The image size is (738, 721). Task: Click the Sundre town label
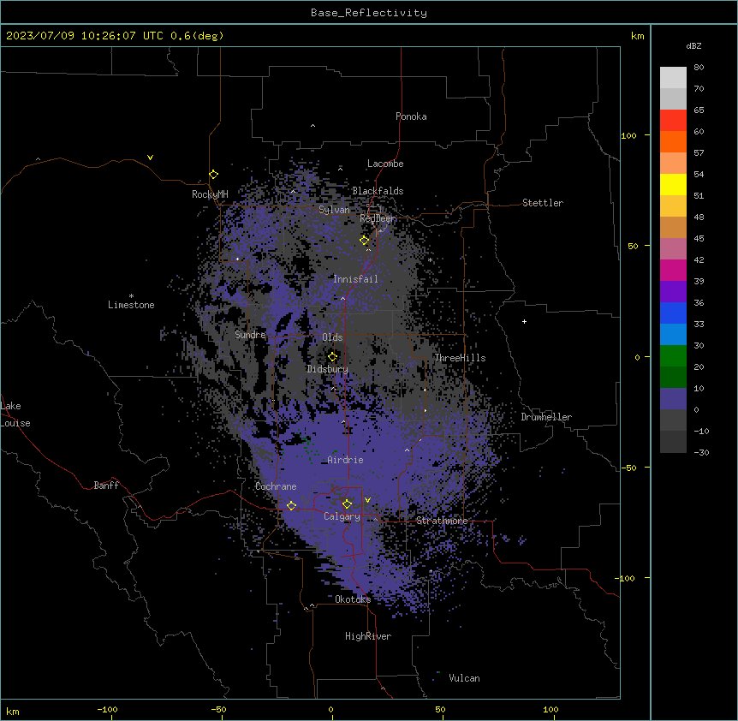pos(250,335)
